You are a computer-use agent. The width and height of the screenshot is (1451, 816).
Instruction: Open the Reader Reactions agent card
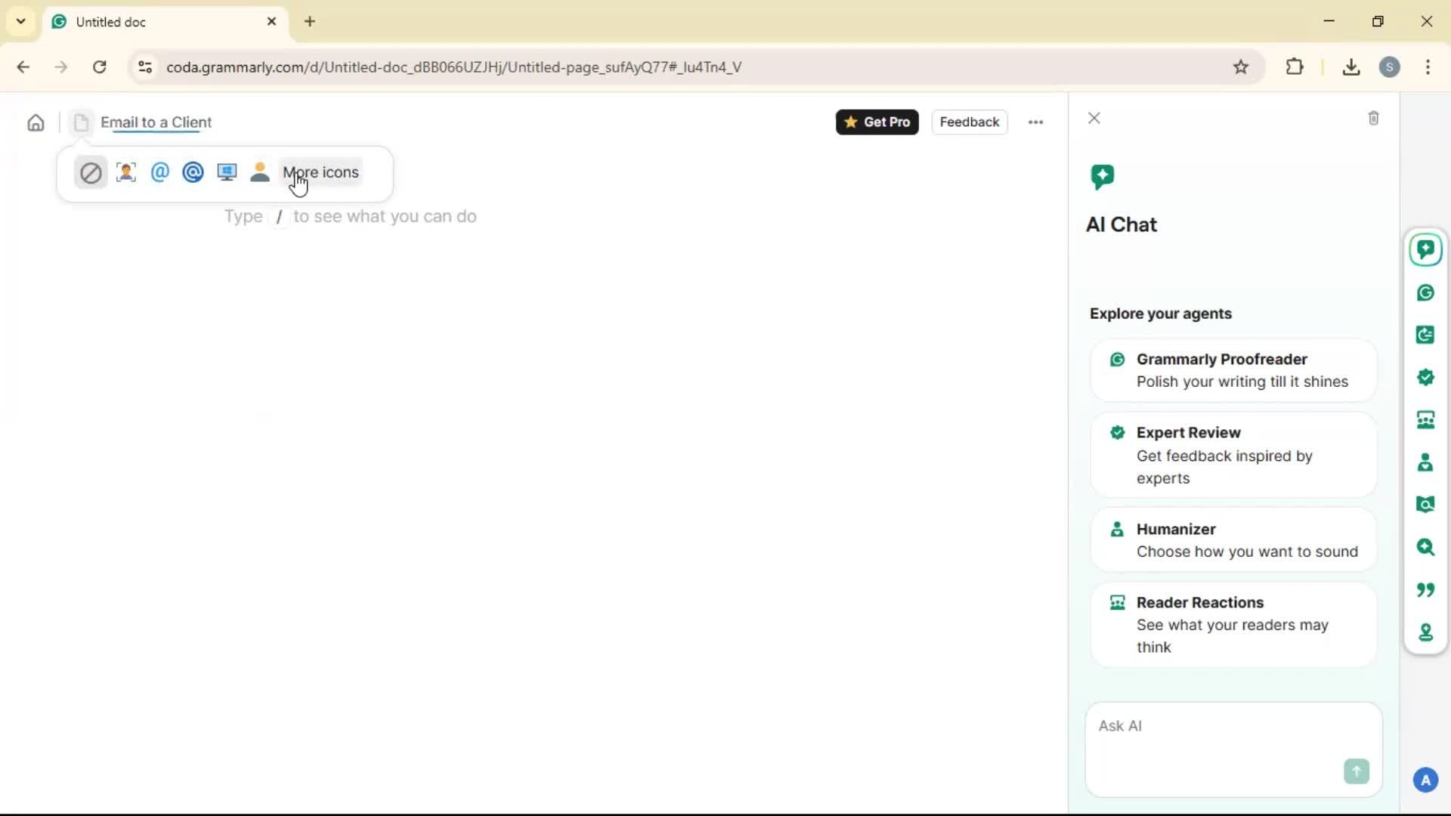1233,624
